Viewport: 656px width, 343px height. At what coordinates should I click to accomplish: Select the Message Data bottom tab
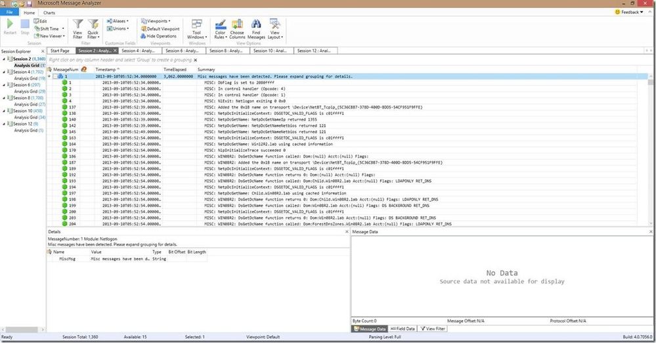(x=370, y=329)
